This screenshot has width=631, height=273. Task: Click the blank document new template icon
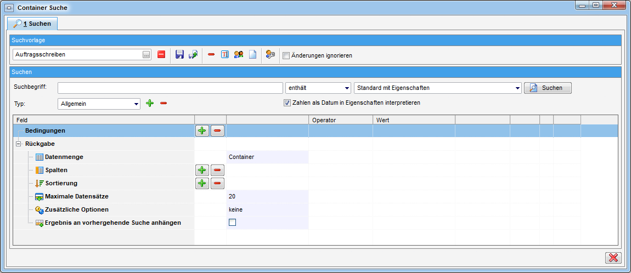(x=252, y=55)
